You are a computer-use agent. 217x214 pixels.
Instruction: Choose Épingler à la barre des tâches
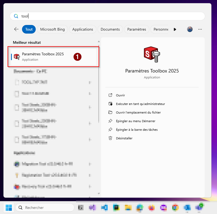click(136, 130)
